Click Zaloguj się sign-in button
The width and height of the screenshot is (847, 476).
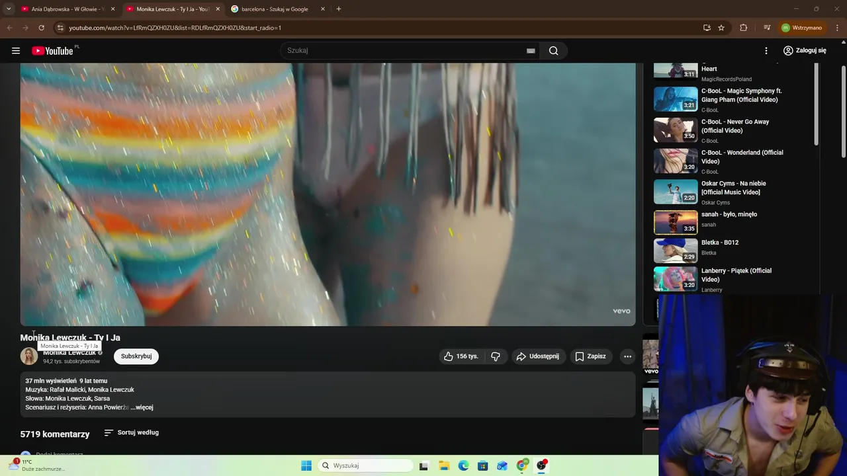(x=805, y=51)
